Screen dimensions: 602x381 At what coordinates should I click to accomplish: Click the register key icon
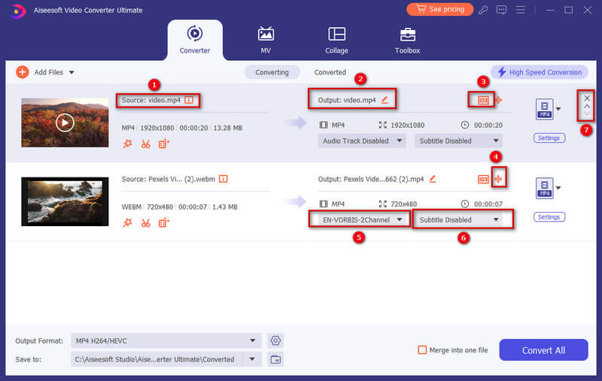tap(483, 10)
